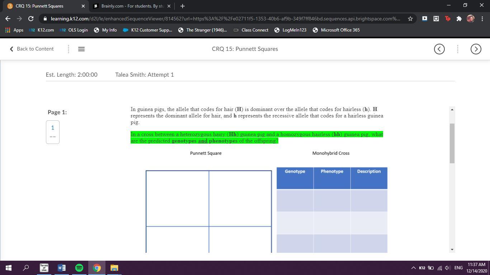Click the red Tp extension icon
This screenshot has height=275, width=490.
click(447, 19)
